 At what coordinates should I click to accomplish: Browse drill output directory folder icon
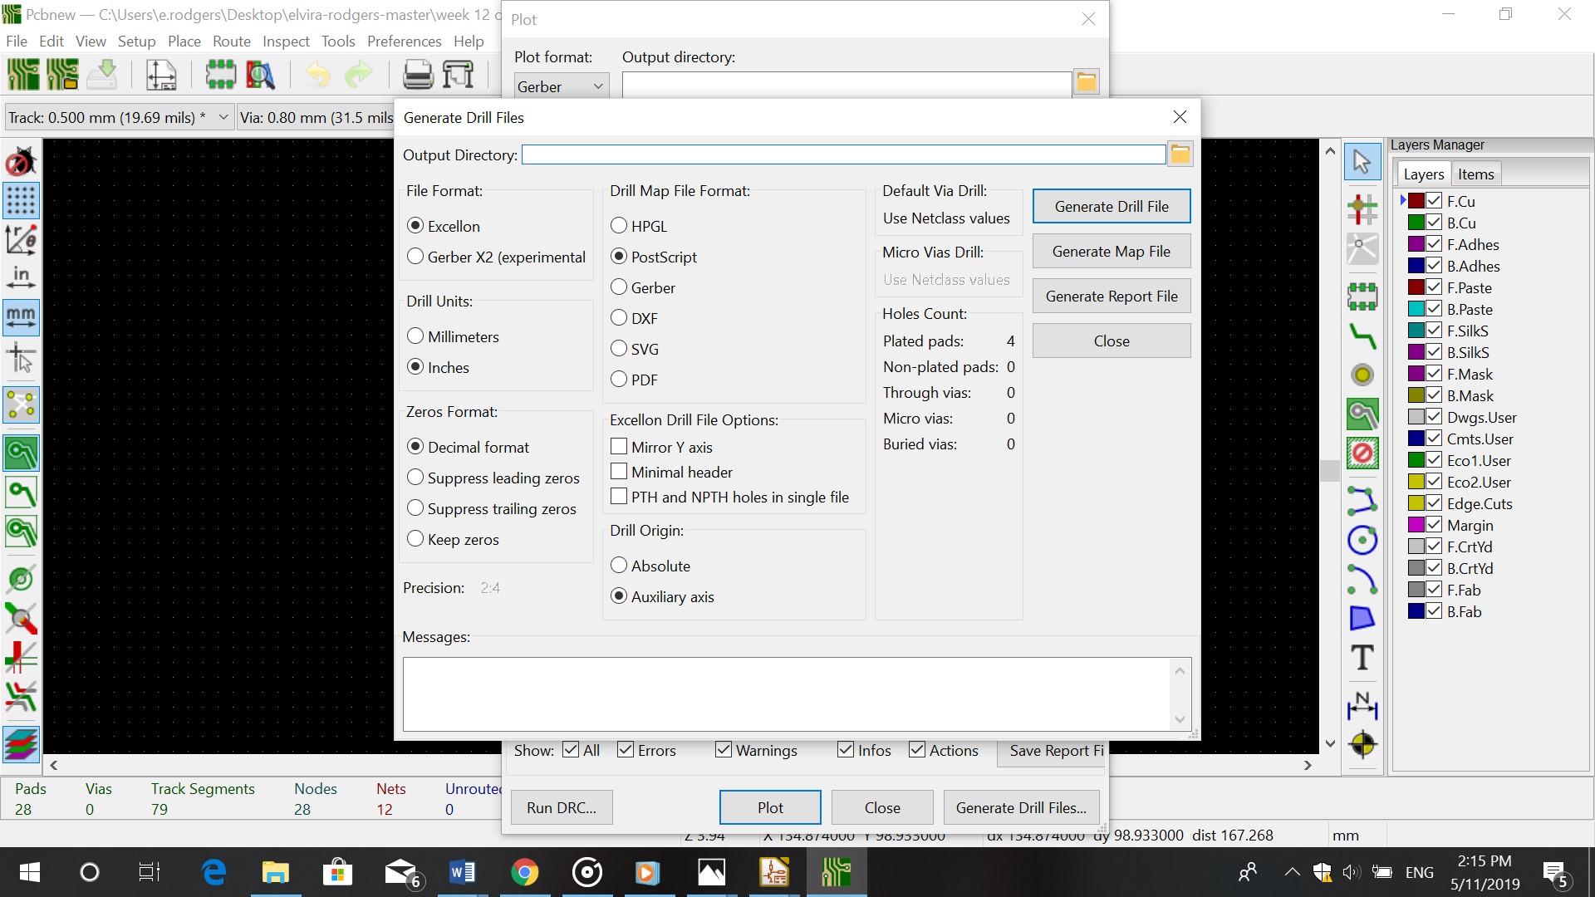[1180, 154]
